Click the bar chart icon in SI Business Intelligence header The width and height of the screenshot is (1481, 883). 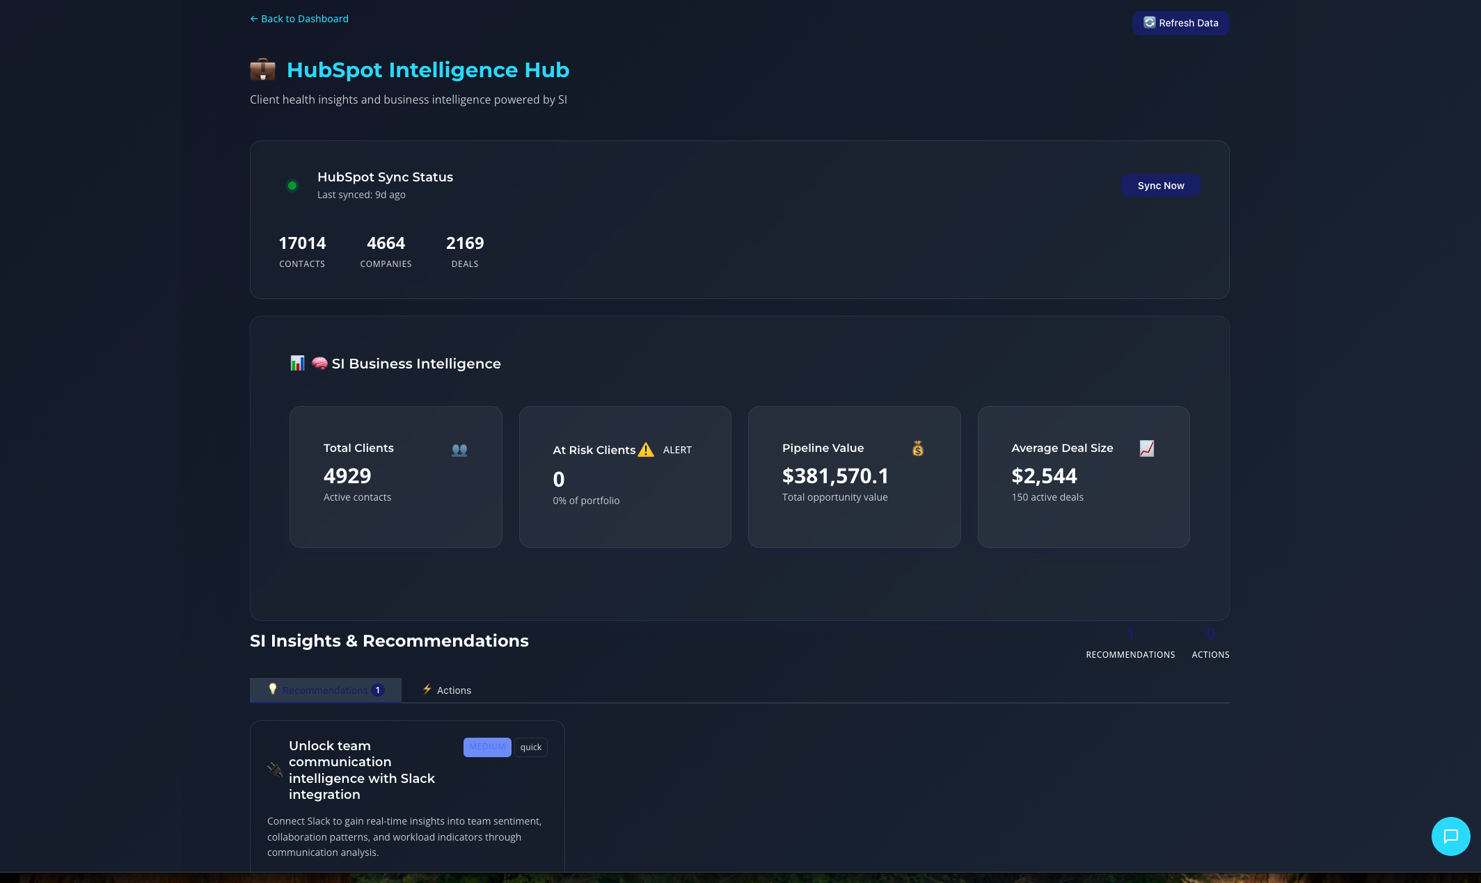pyautogui.click(x=297, y=363)
